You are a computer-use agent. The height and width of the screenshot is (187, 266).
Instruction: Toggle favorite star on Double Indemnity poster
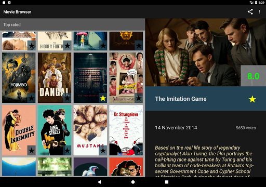click(x=31, y=151)
